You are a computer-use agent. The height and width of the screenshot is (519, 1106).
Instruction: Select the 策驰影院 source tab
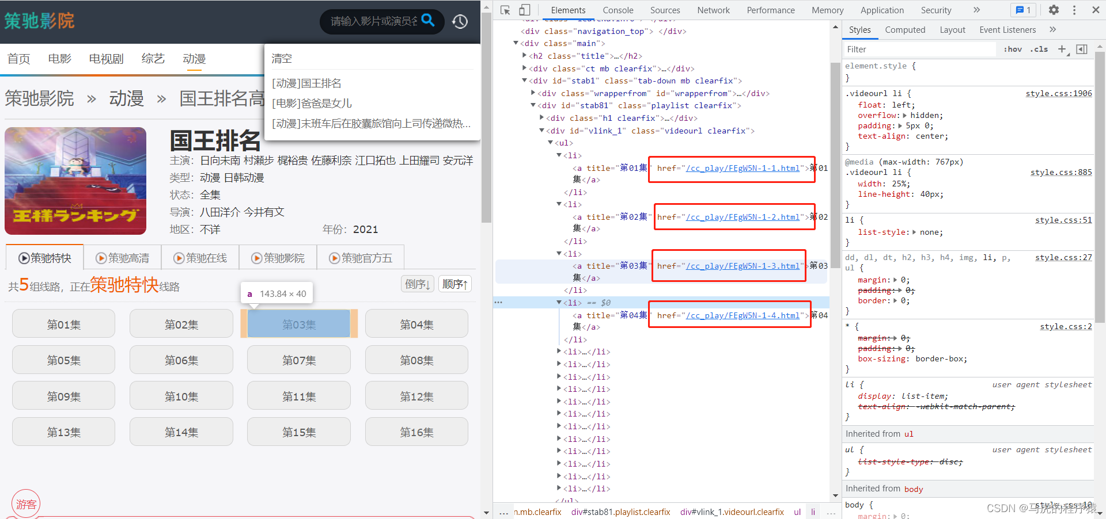point(278,258)
